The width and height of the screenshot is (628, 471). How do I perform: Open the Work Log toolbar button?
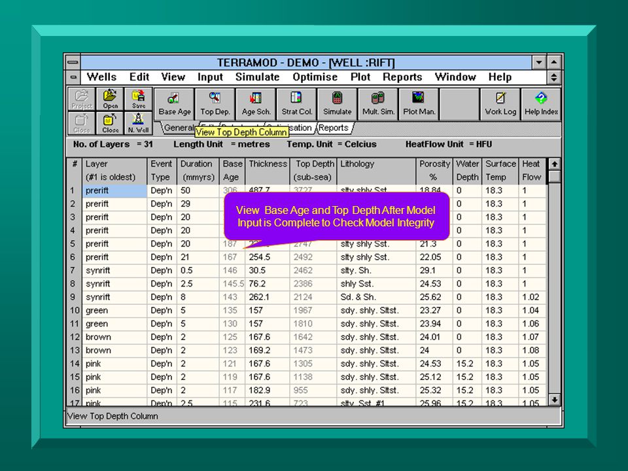coord(500,104)
